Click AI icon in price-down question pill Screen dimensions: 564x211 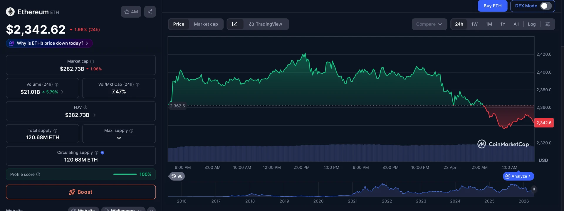coord(12,43)
